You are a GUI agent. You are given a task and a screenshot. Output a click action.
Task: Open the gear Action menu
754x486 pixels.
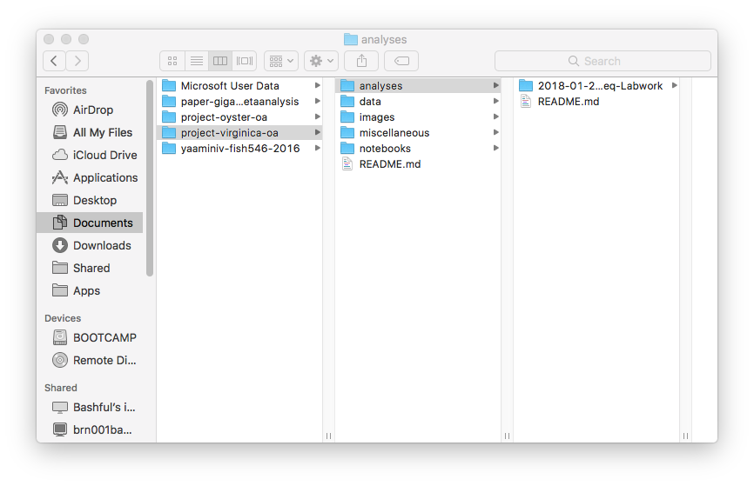pyautogui.click(x=321, y=61)
